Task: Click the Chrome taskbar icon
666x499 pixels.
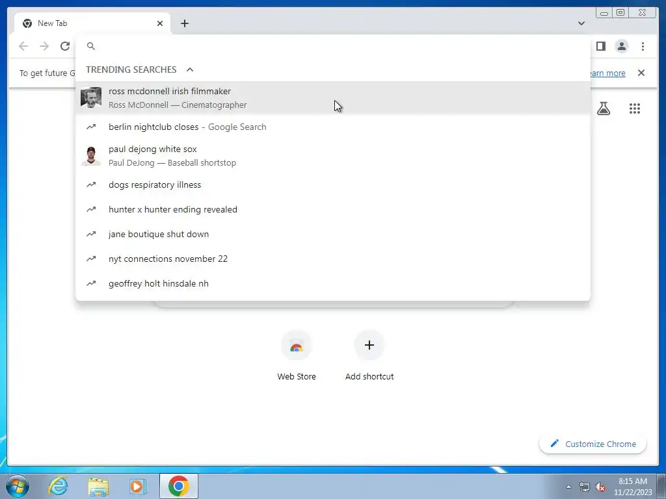Action: click(178, 486)
